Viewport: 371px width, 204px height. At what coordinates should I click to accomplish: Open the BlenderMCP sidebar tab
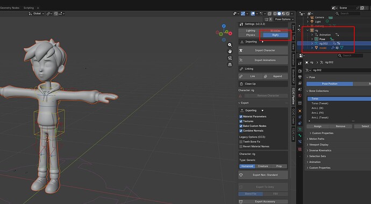point(294,77)
